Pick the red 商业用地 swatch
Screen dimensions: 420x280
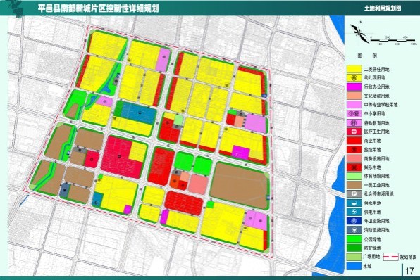pyautogui.click(x=354, y=141)
